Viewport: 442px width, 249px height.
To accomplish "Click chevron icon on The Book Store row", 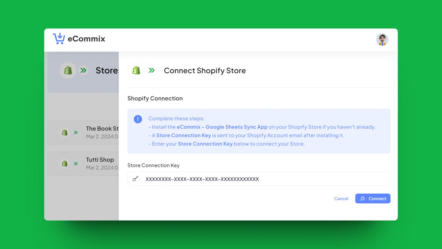I will click(x=76, y=133).
